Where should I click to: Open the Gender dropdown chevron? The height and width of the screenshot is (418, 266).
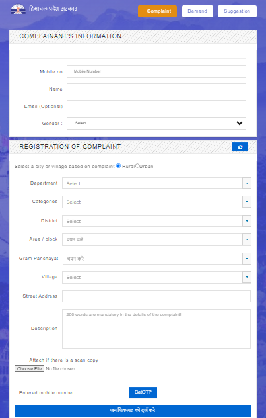[x=240, y=123]
